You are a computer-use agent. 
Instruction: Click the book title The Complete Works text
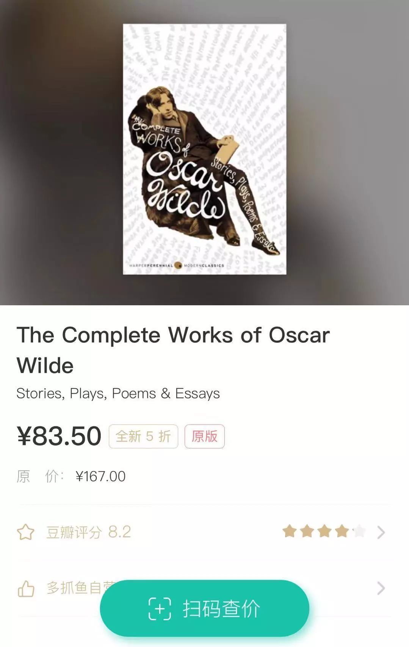[x=173, y=350]
